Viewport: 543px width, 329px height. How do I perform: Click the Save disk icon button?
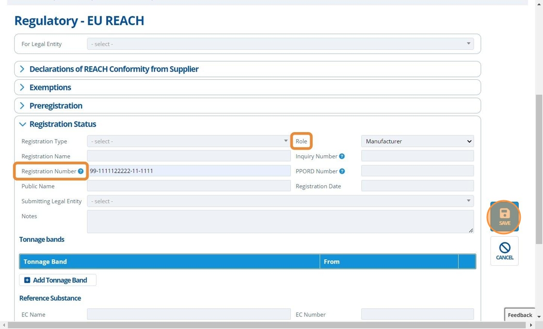(504, 217)
